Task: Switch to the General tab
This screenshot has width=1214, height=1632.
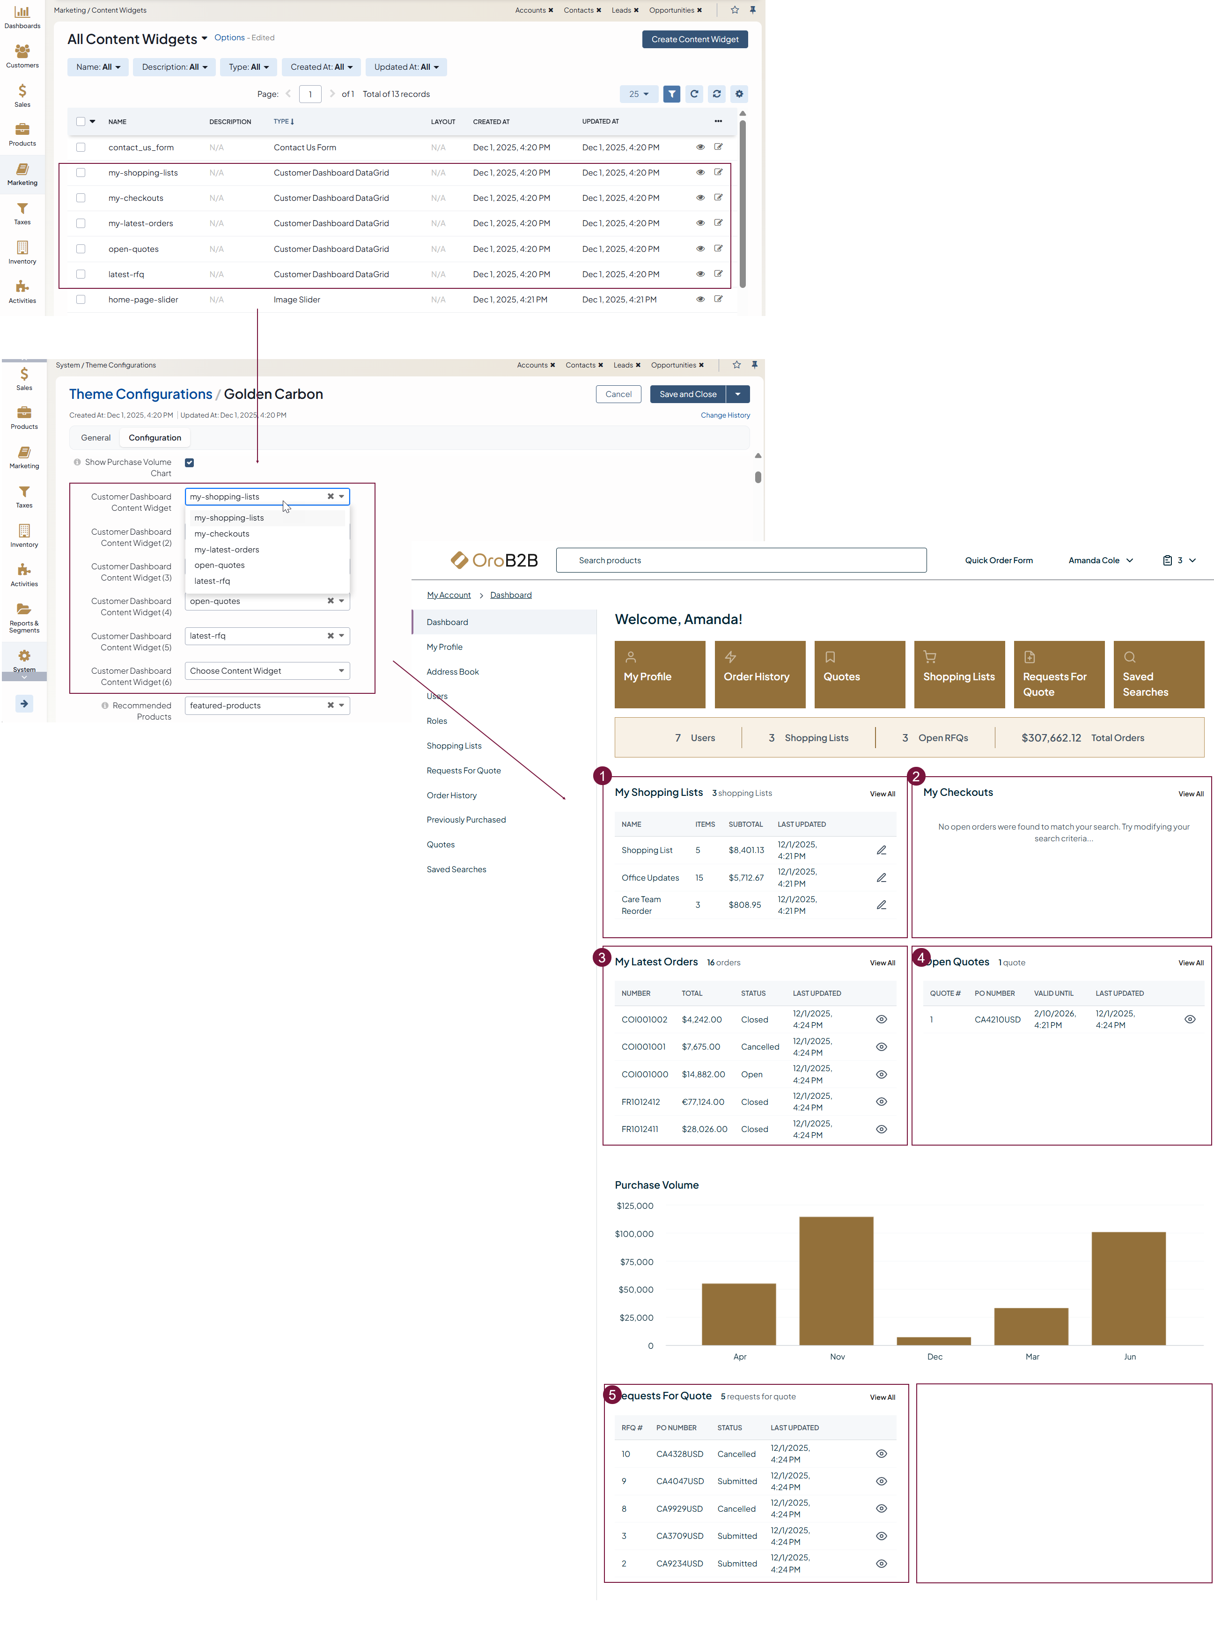Action: (x=96, y=438)
